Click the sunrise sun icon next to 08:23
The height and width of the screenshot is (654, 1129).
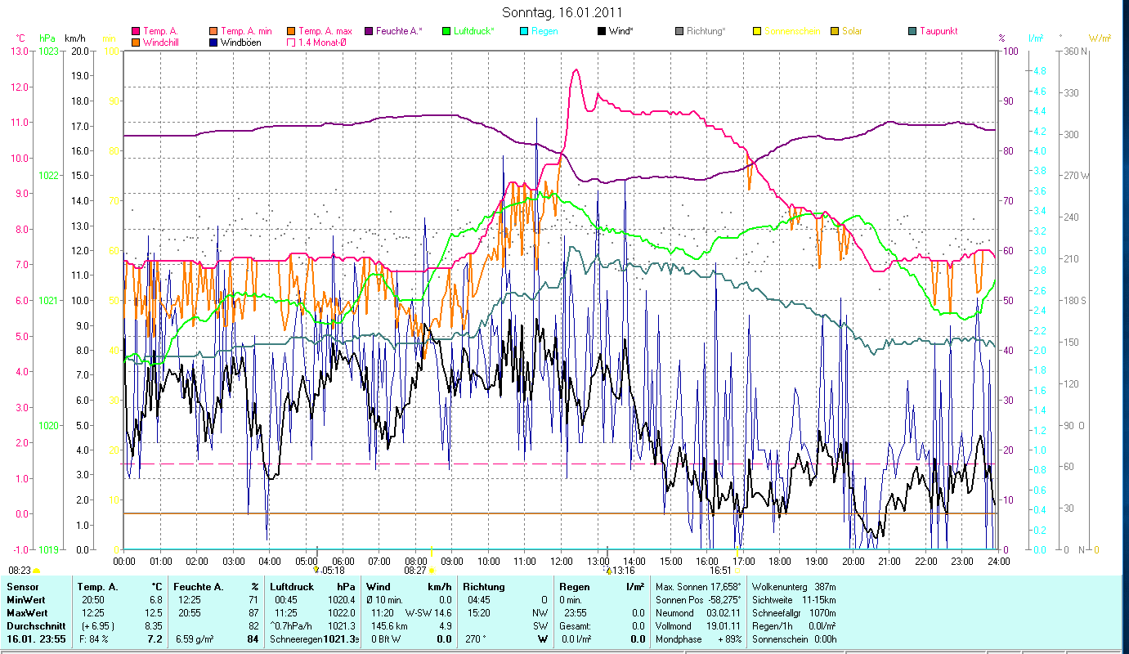pos(36,571)
